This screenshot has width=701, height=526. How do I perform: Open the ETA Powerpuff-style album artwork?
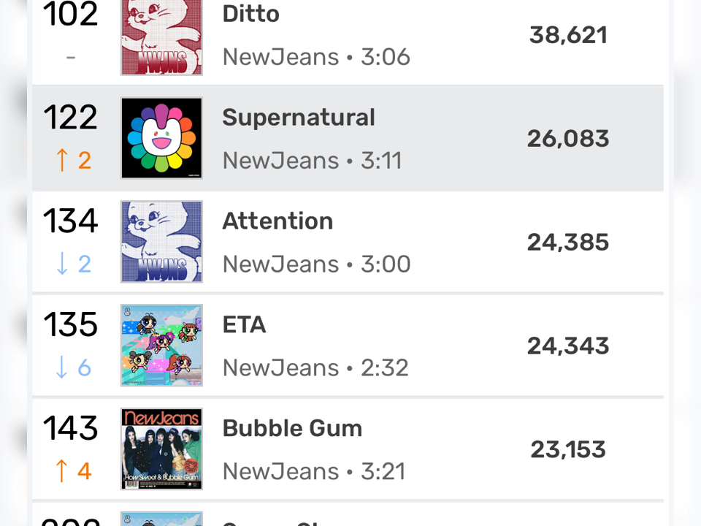tap(161, 346)
